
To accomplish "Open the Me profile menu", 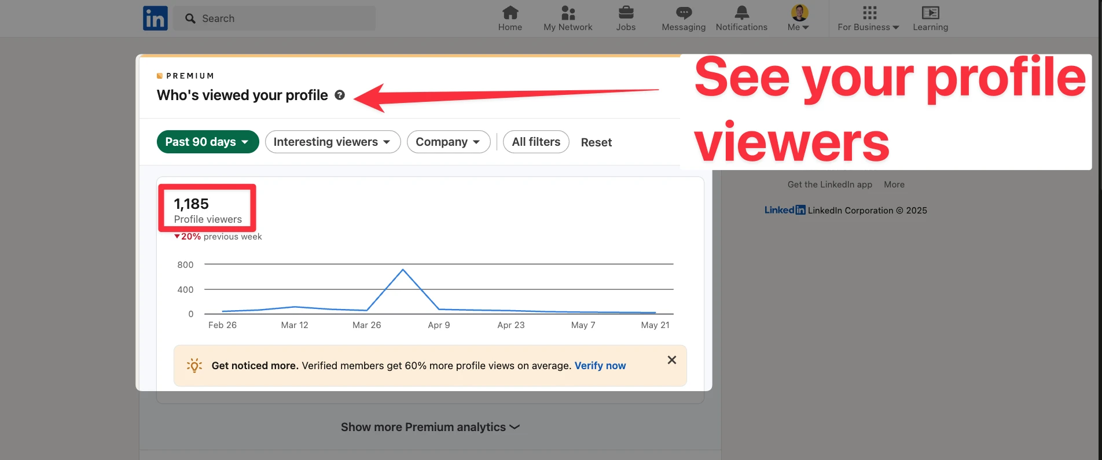I will [x=799, y=19].
